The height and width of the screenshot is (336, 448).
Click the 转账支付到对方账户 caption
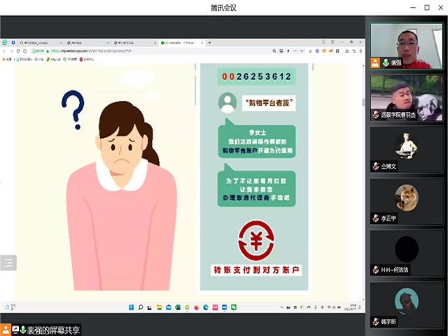[256, 270]
